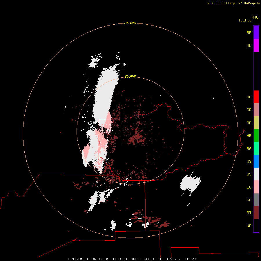The width and height of the screenshot is (261, 261).
Task: Click the HA red legend swatch
Action: click(256, 97)
